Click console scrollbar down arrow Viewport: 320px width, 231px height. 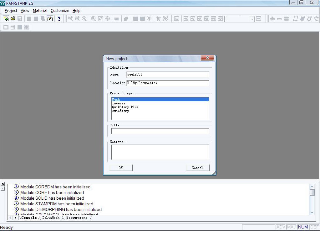(312, 213)
